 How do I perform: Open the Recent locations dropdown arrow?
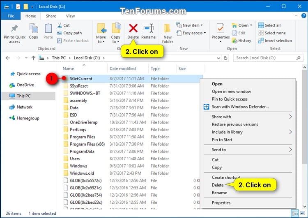click(26, 58)
